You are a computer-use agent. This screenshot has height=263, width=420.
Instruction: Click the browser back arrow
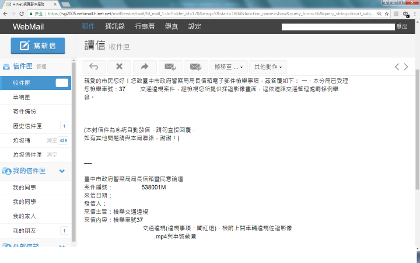[5, 13]
